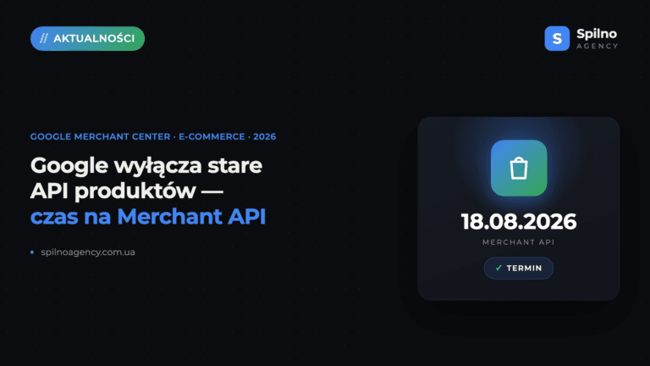The width and height of the screenshot is (650, 366).
Task: Click the double slash icon in AKTUALNOŚCI
Action: point(44,39)
